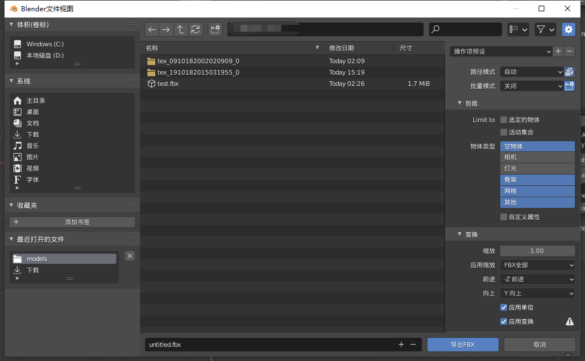Click the clipboard icon beside 路径模式
This screenshot has width=585, height=361.
570,71
